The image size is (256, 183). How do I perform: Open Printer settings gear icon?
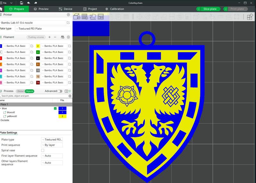[68, 15]
